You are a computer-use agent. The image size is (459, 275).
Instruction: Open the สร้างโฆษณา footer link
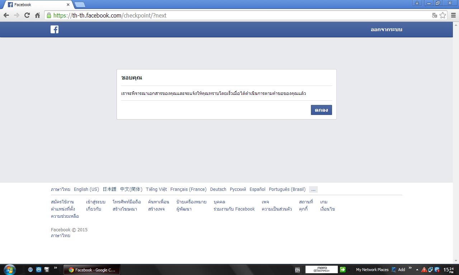(125, 209)
